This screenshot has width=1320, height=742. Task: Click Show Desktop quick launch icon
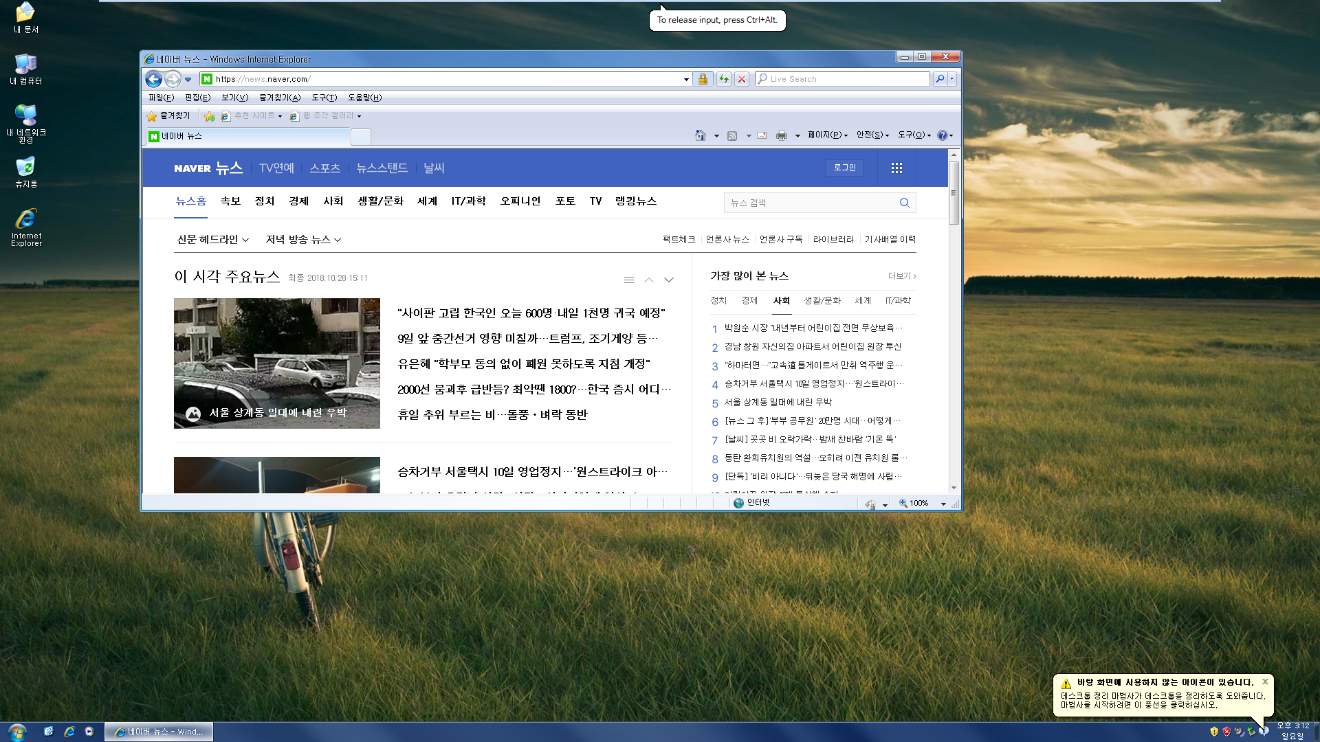click(x=48, y=732)
